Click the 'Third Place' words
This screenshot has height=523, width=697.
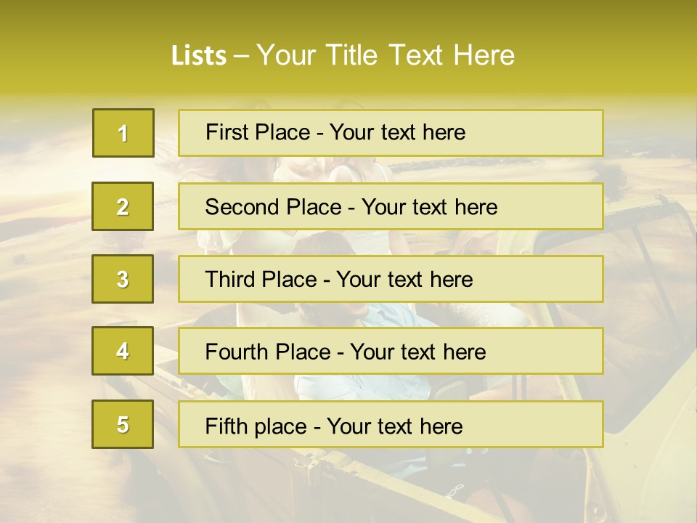(261, 279)
